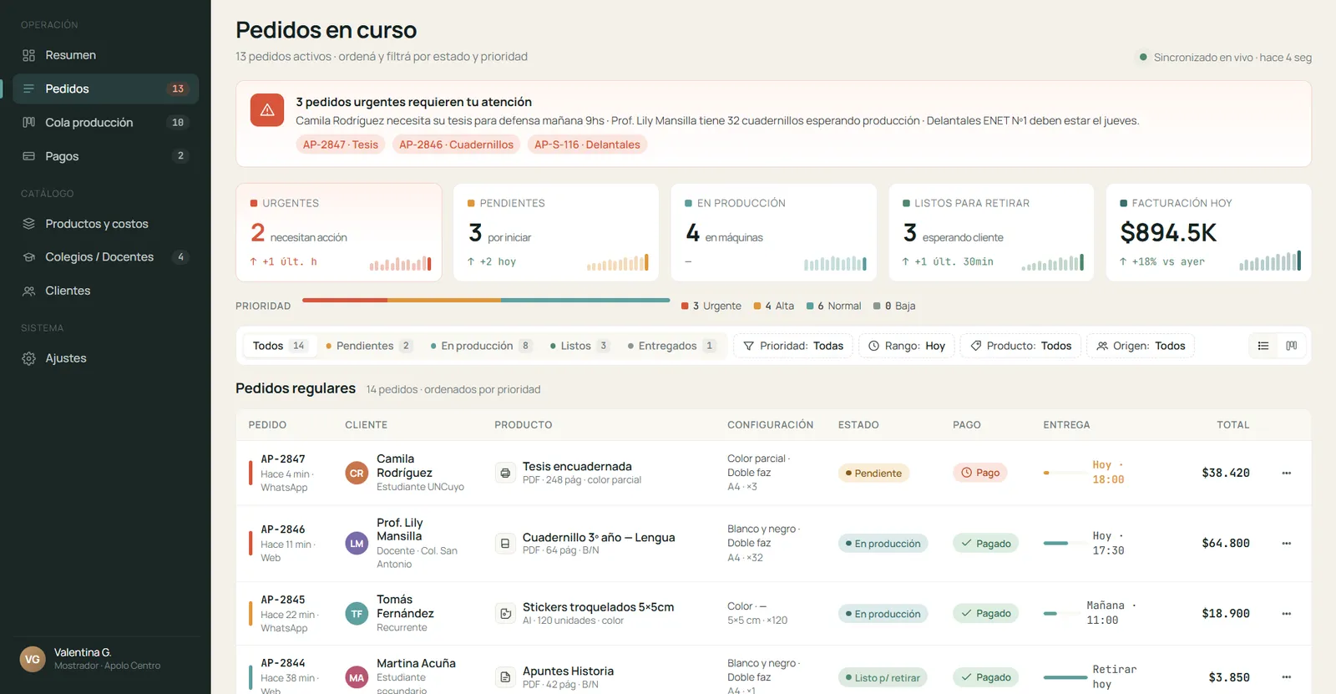Click the live sync status indicator
This screenshot has width=1336, height=694.
coord(1225,57)
